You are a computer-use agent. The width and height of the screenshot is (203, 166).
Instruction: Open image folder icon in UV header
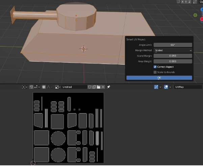(x=98, y=87)
